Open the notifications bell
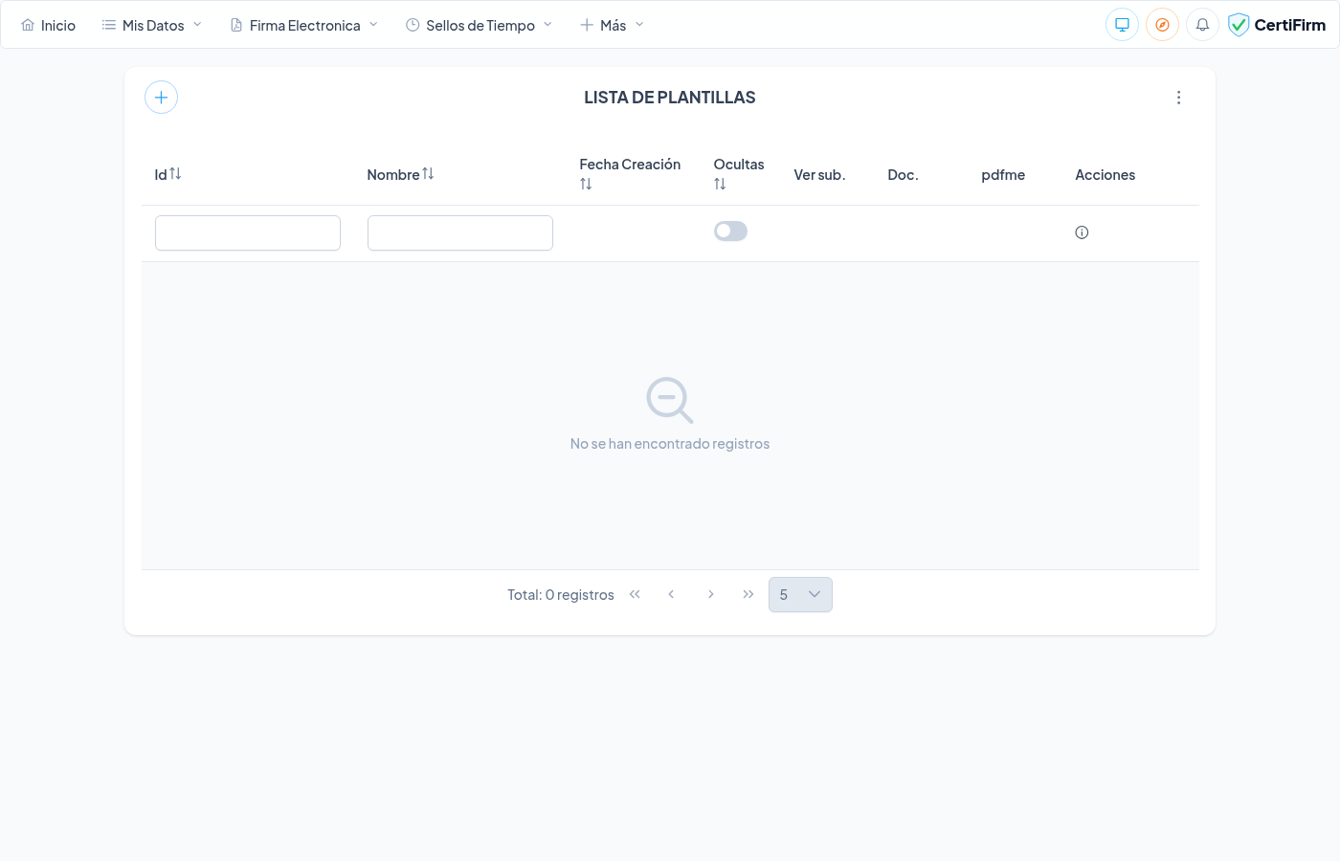 point(1202,25)
